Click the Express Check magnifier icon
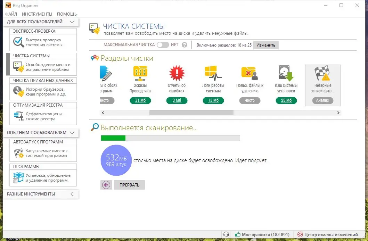 tap(18, 42)
